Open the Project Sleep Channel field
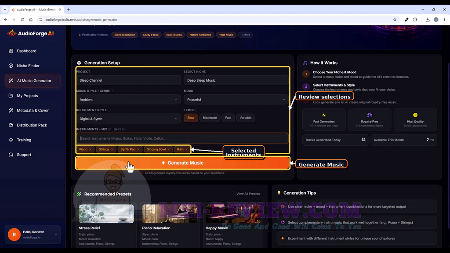 pos(129,80)
